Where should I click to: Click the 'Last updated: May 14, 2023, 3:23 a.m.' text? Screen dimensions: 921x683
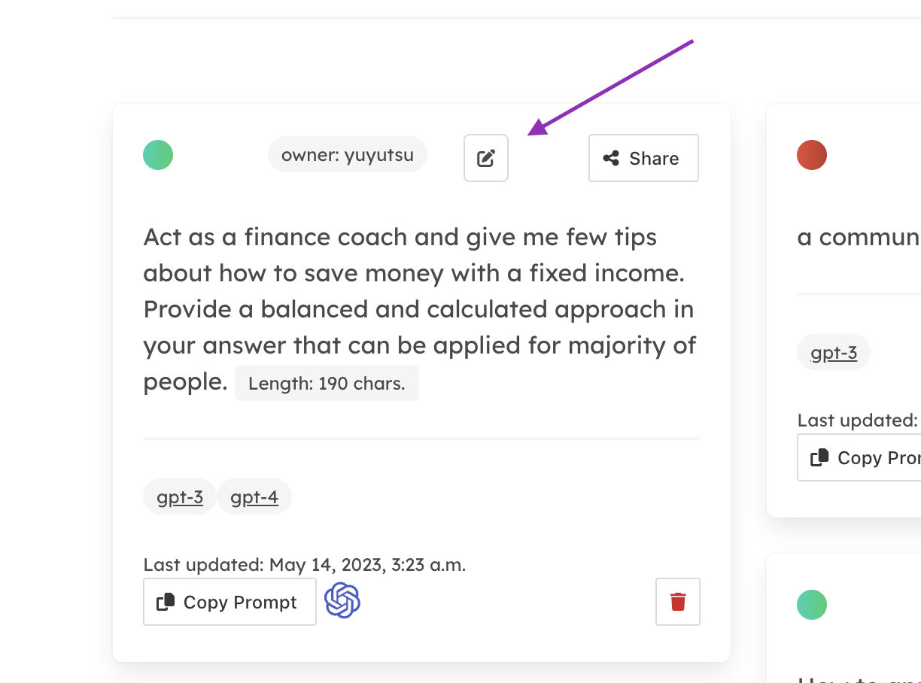[305, 564]
